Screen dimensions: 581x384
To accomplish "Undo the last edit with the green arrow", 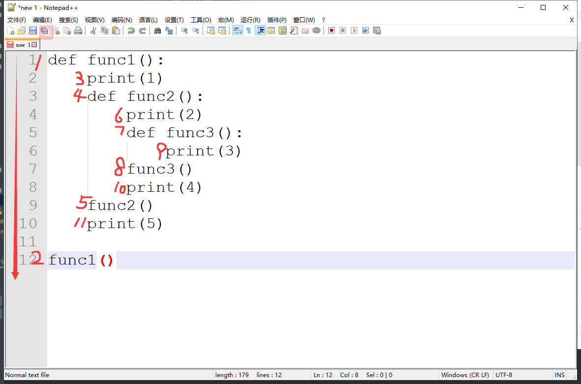I will pos(131,31).
